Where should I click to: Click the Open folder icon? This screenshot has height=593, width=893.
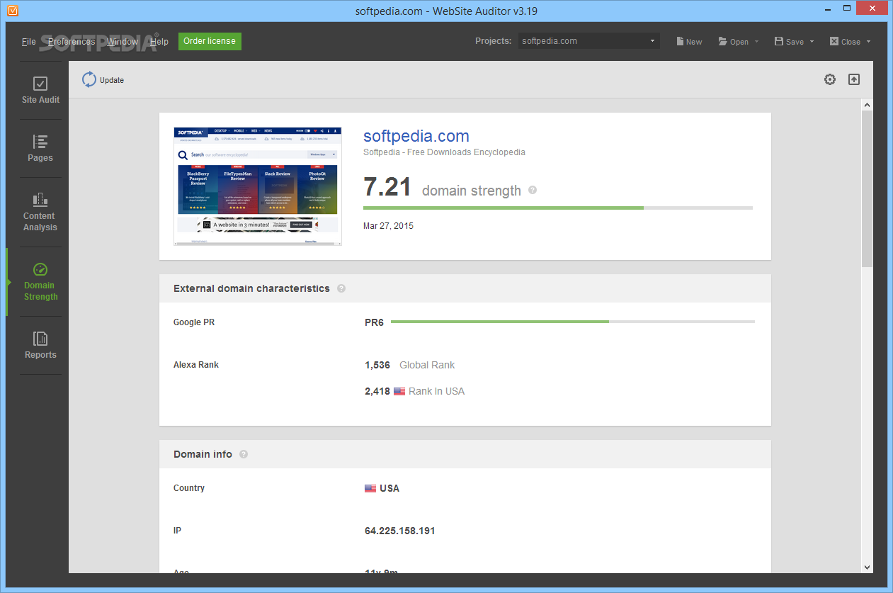click(x=723, y=41)
